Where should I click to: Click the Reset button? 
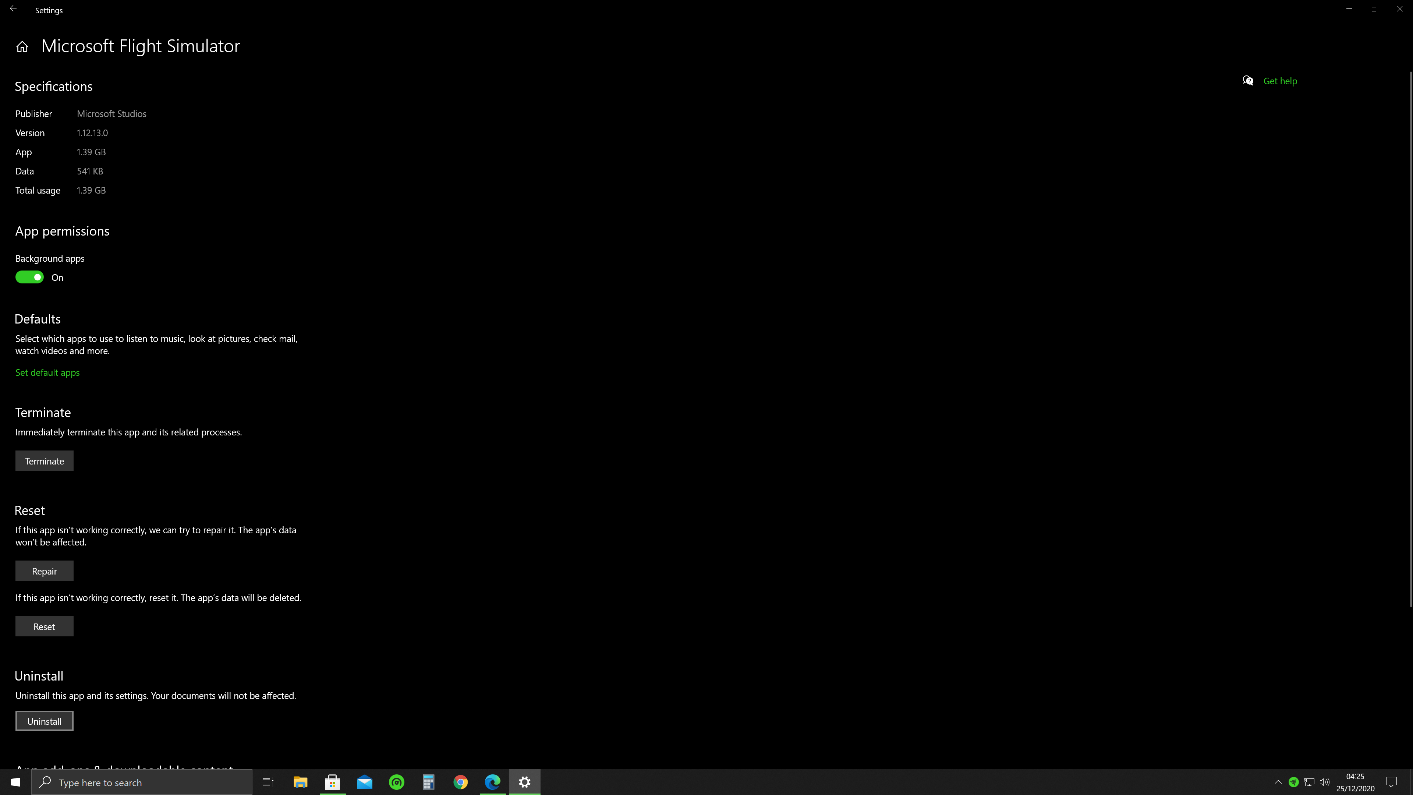(45, 626)
